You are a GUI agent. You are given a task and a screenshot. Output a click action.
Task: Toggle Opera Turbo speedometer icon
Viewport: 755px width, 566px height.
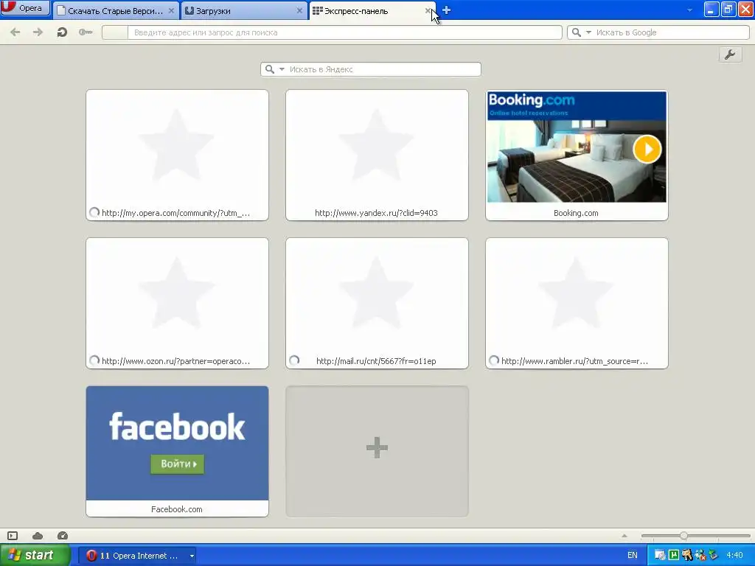pos(63,536)
